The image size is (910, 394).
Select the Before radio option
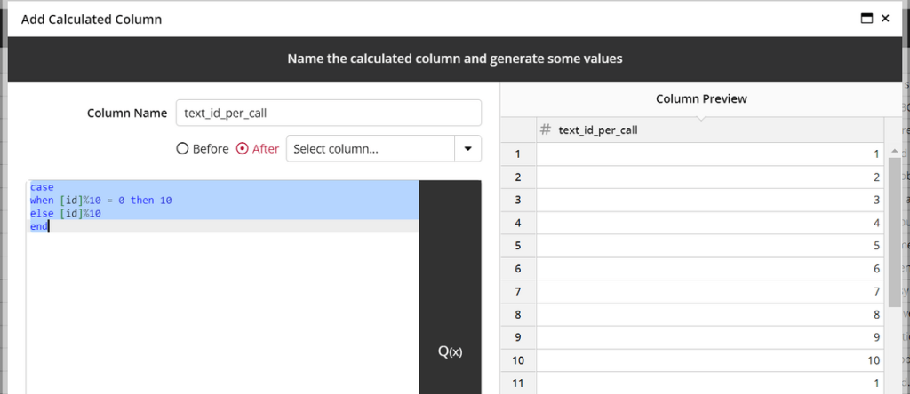coord(182,149)
